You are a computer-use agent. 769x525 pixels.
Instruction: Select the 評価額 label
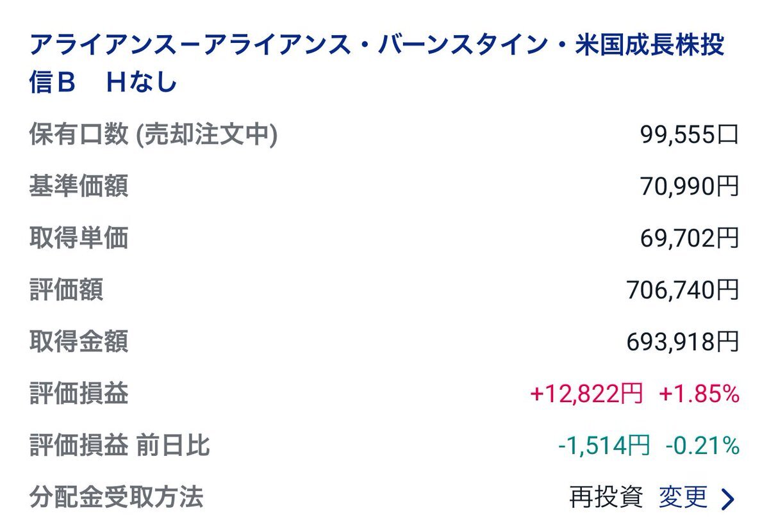[x=66, y=290]
